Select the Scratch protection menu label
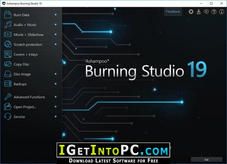 [28, 44]
